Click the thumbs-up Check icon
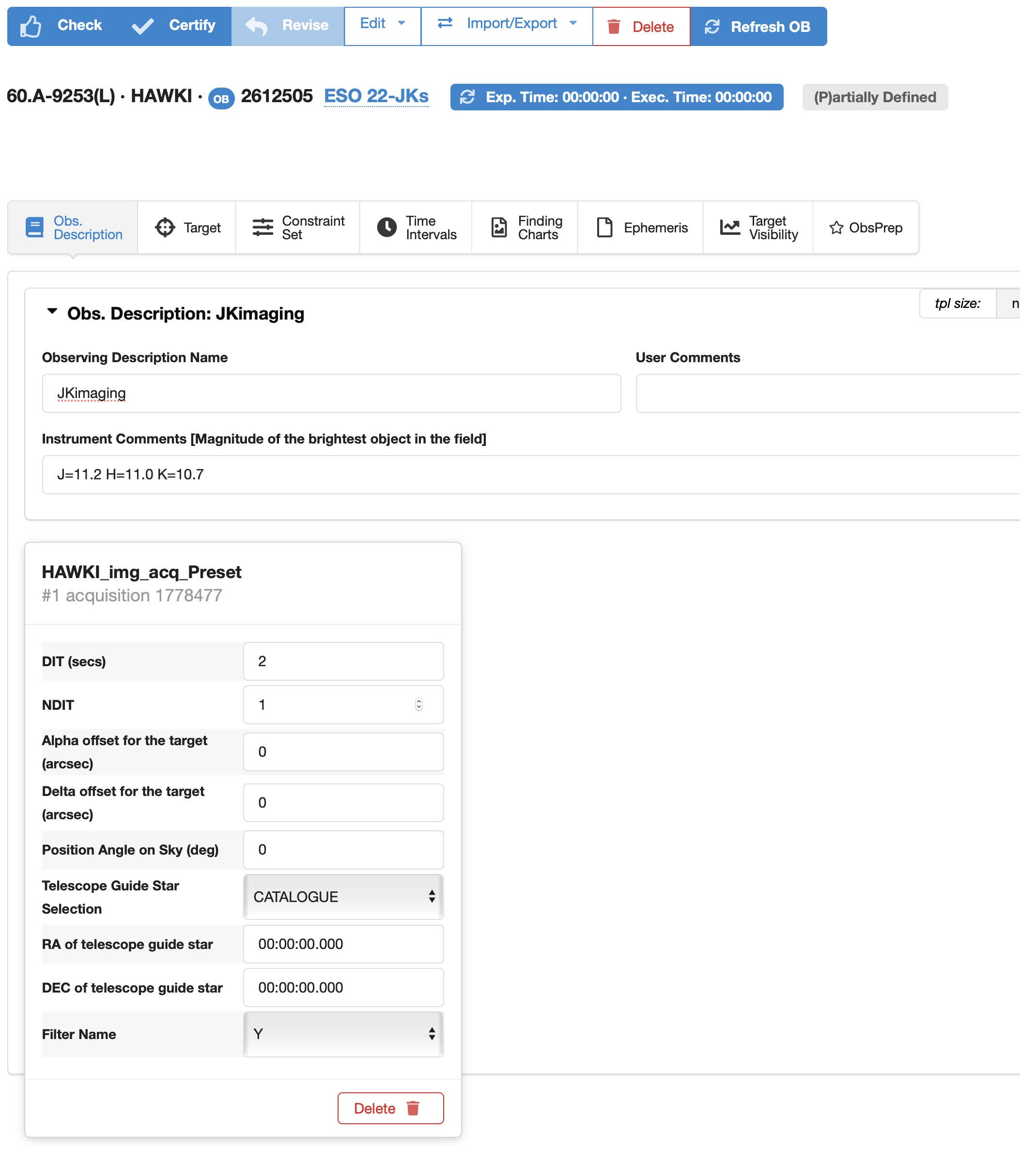The image size is (1020, 1162). pyautogui.click(x=31, y=26)
